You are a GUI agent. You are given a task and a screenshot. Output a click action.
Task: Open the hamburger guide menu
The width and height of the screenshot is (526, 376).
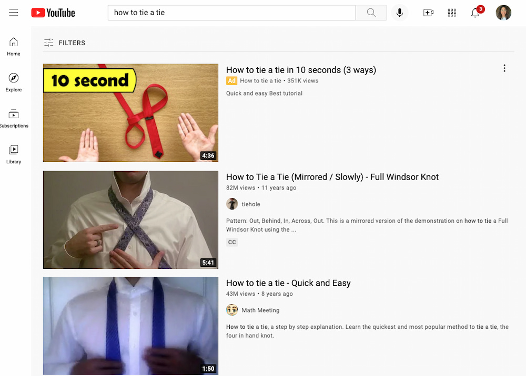(x=14, y=13)
